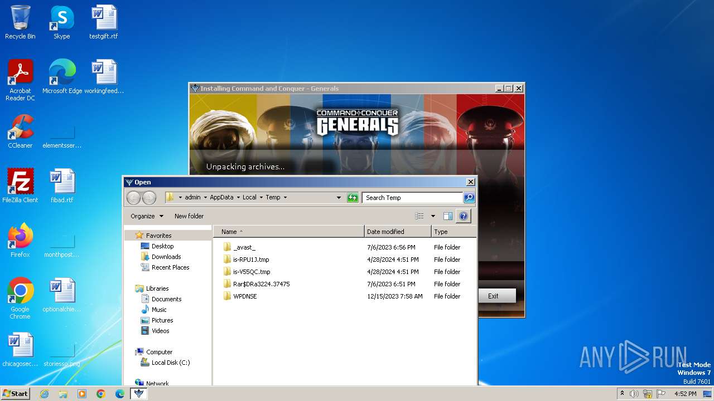Expand the views options arrow
Viewport: 714px width, 401px height.
coord(433,216)
